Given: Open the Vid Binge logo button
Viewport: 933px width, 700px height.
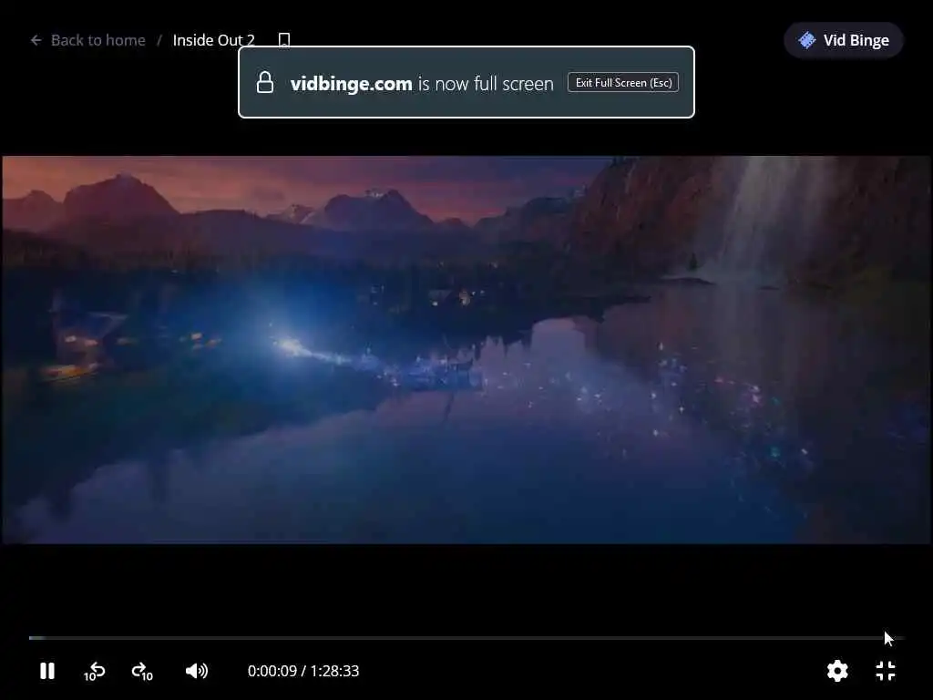Looking at the screenshot, I should [844, 40].
